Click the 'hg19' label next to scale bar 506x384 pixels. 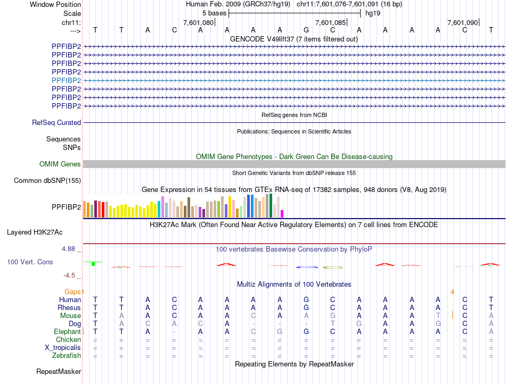(373, 13)
